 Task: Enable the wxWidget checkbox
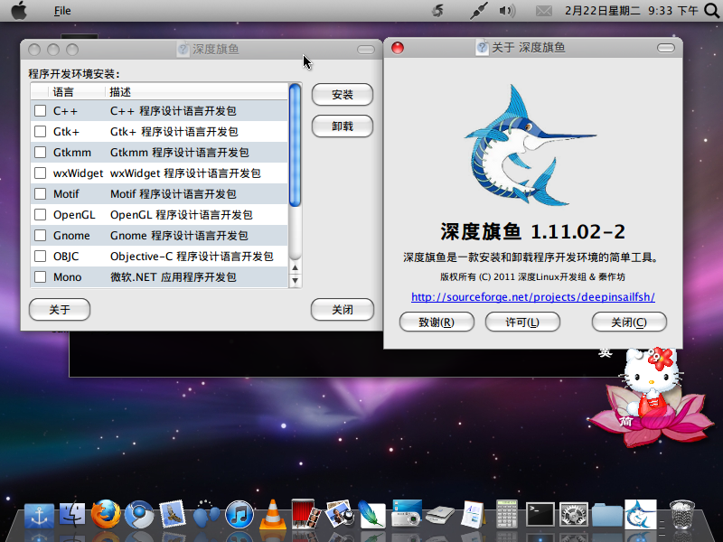[41, 173]
